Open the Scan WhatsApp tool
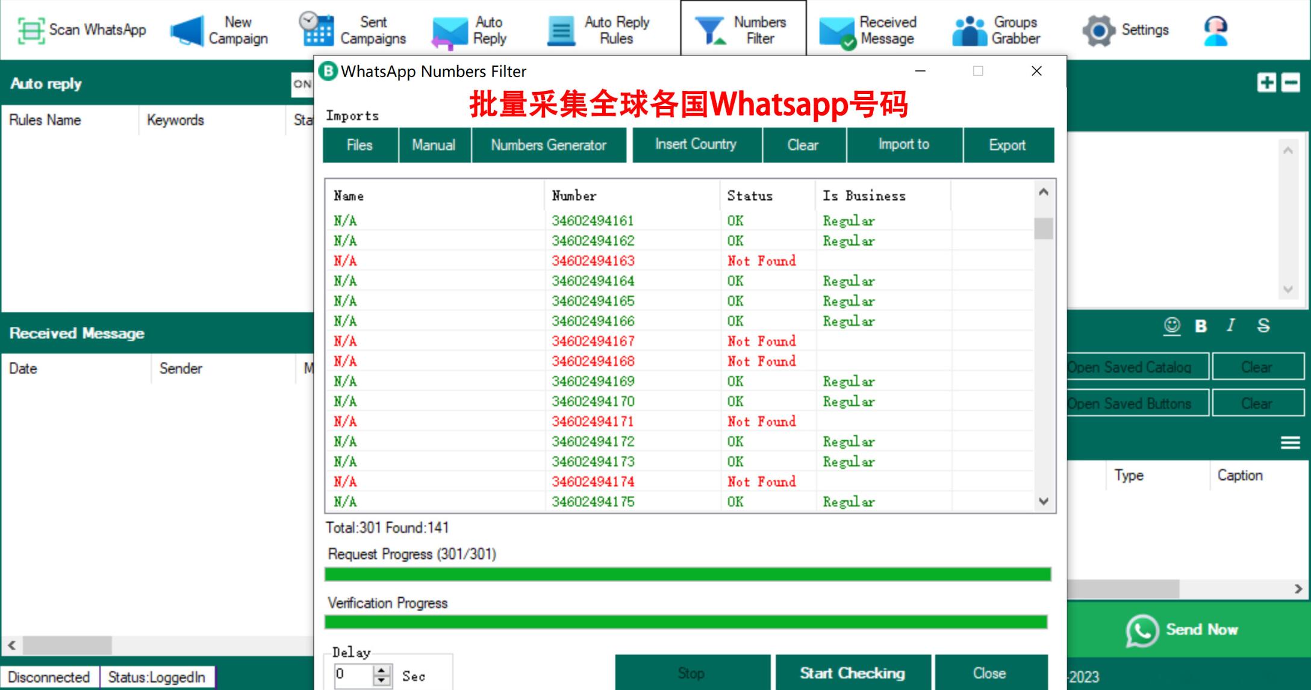1311x690 pixels. 81,30
